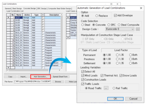
Task: Toggle the E checkbox for SLS_C4 row
Action: pos(43,40)
